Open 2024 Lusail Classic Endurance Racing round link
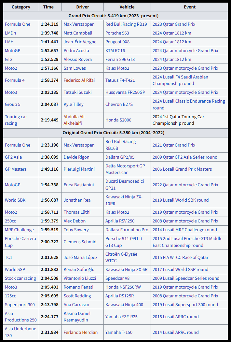 click(189, 105)
